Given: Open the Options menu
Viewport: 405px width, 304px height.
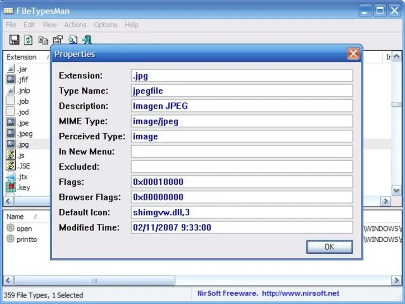Looking at the screenshot, I should (105, 25).
